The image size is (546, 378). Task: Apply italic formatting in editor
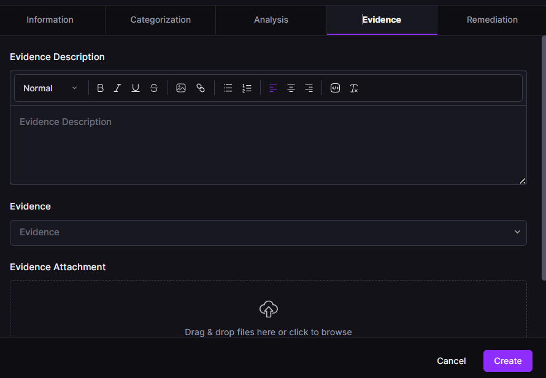(118, 88)
